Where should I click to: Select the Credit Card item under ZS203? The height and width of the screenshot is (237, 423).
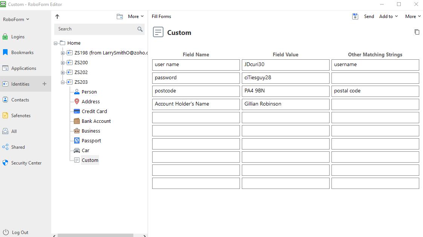click(94, 112)
